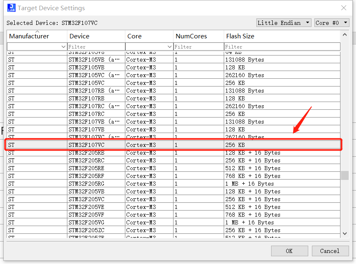Click Cortex-M3 cell in STM32F205RE row
356x264 pixels.
149,168
